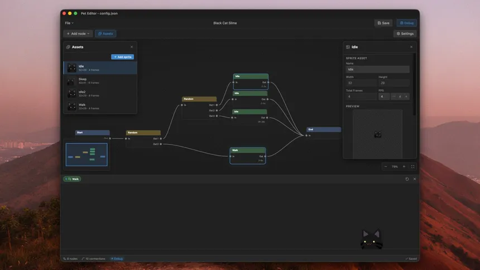Click the Debug indicator in status bar
480x270 pixels.
pyautogui.click(x=117, y=259)
